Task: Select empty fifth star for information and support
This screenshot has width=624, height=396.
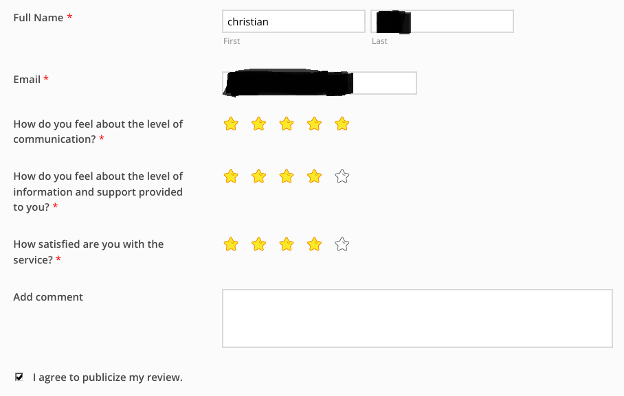Action: click(342, 176)
